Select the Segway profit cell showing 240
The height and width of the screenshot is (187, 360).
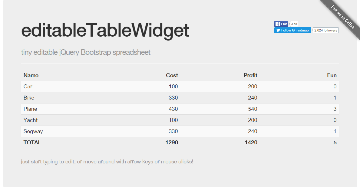click(x=220, y=131)
